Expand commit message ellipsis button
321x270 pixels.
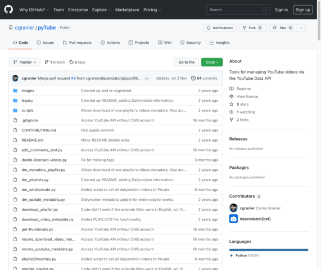tap(147, 78)
